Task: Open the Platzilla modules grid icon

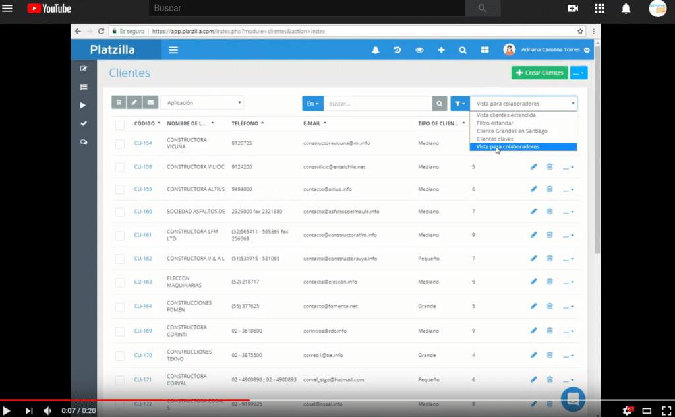Action: [x=484, y=50]
